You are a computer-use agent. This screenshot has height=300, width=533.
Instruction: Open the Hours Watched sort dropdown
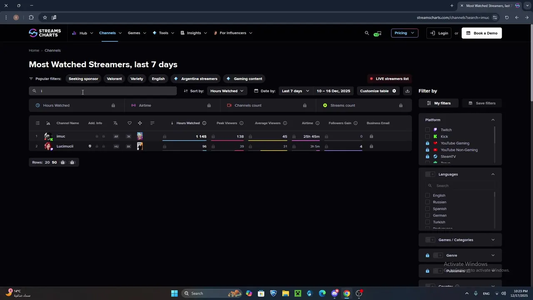tap(227, 91)
